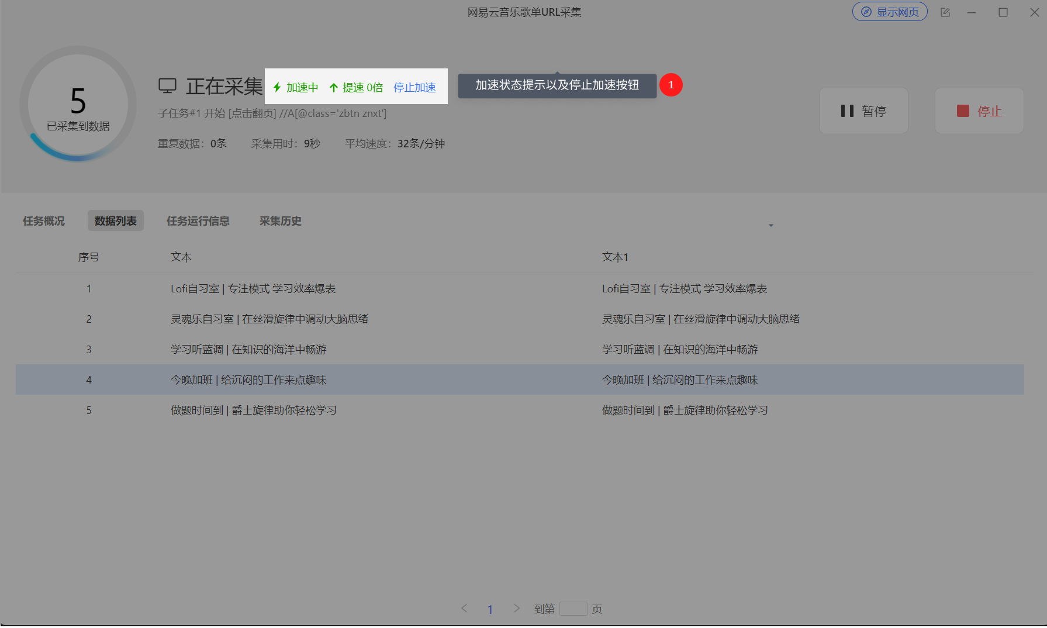View the 采集历史 tab
Screen dimensions: 1047x628
pyautogui.click(x=281, y=220)
